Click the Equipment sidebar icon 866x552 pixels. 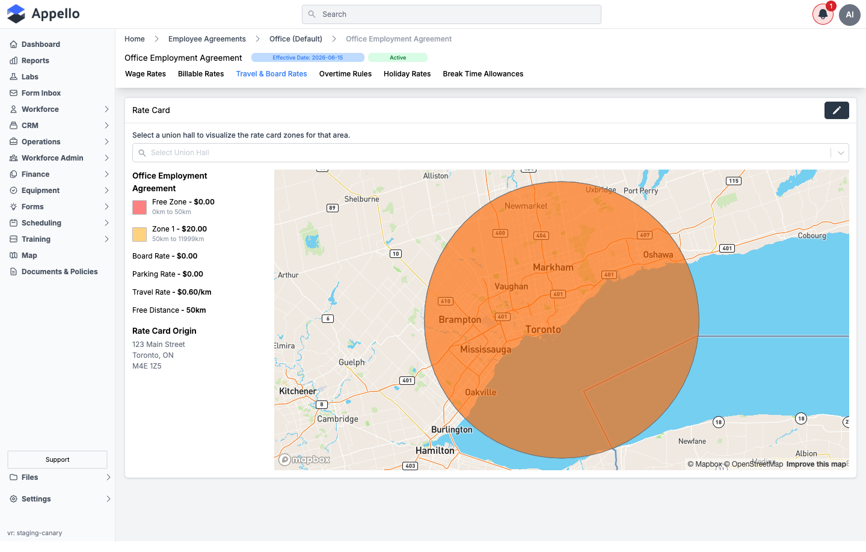click(13, 191)
